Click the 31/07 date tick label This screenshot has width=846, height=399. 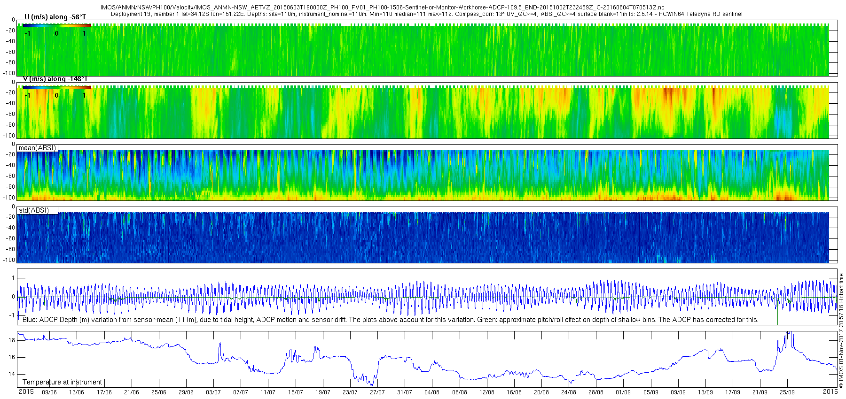coord(404,392)
